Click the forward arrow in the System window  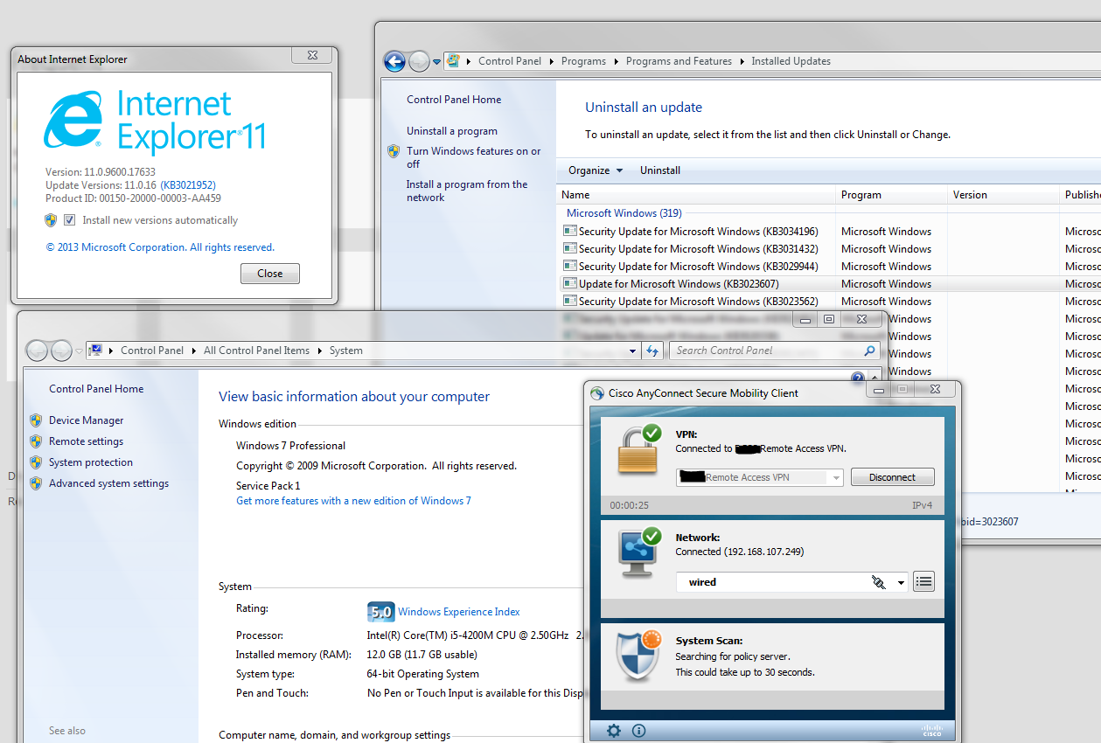[x=61, y=351]
